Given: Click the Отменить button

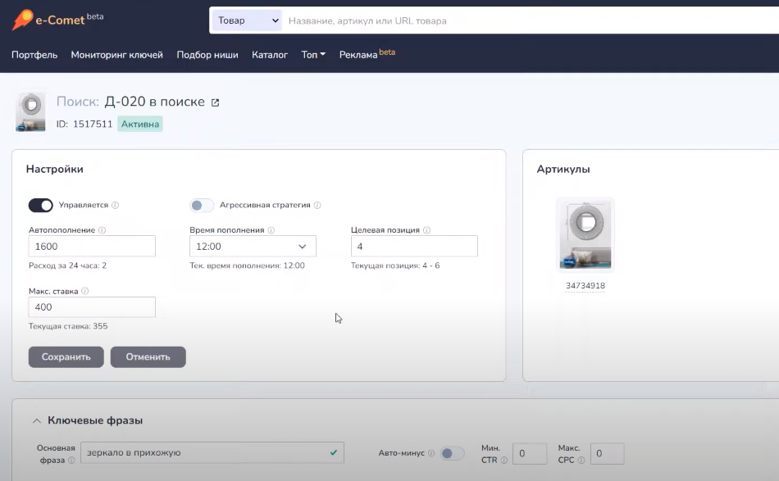Looking at the screenshot, I should click(148, 356).
